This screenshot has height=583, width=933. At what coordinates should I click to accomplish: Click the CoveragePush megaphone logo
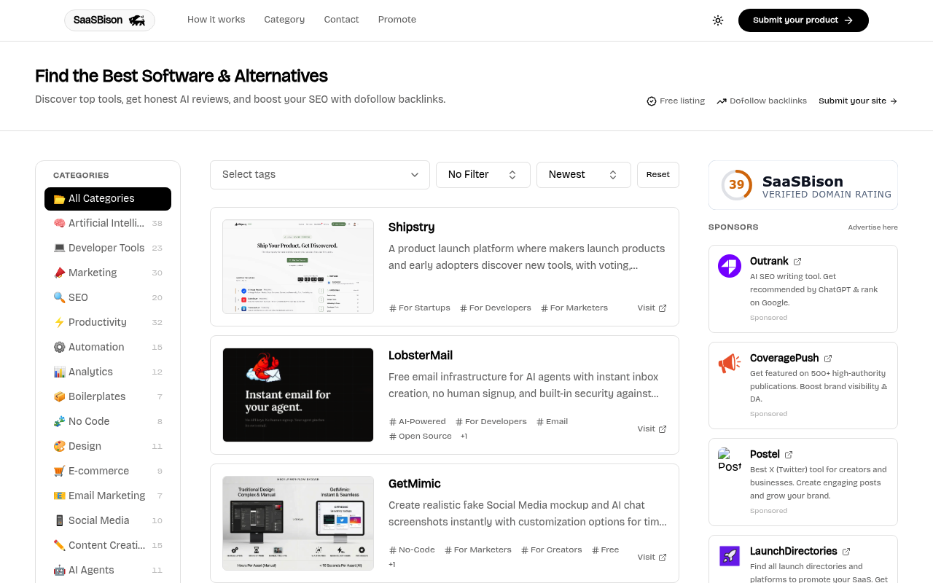[x=730, y=363]
